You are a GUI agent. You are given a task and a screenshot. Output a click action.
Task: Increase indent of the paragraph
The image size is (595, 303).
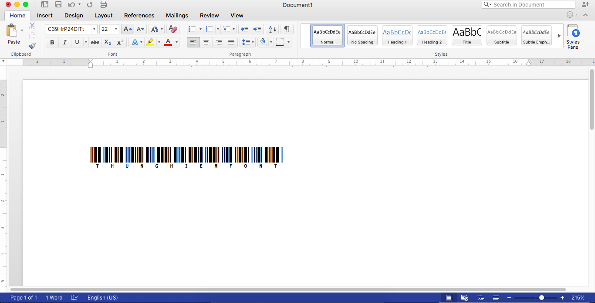[x=257, y=29]
